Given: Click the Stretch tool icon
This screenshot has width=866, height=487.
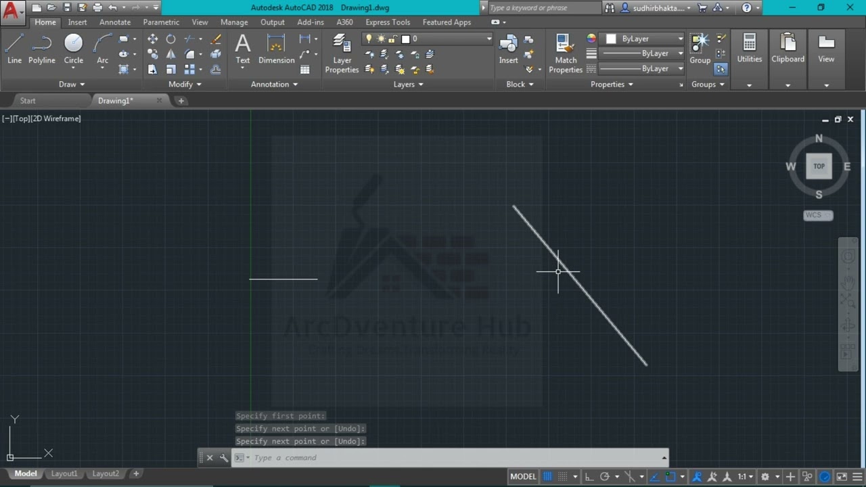Looking at the screenshot, I should click(x=153, y=69).
